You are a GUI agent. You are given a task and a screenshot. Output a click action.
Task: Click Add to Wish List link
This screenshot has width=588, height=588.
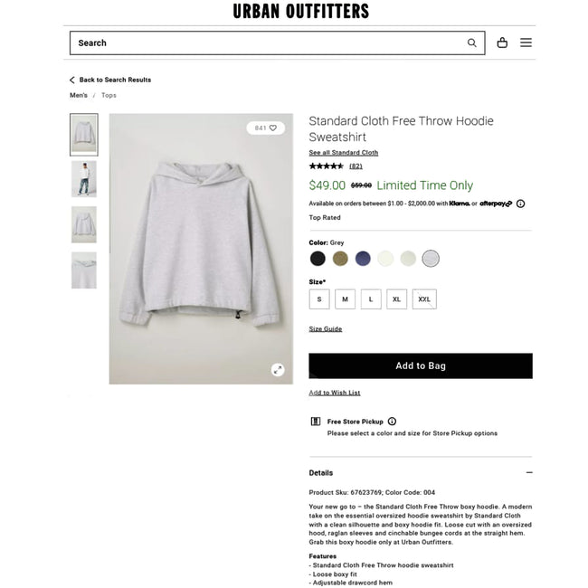(335, 393)
